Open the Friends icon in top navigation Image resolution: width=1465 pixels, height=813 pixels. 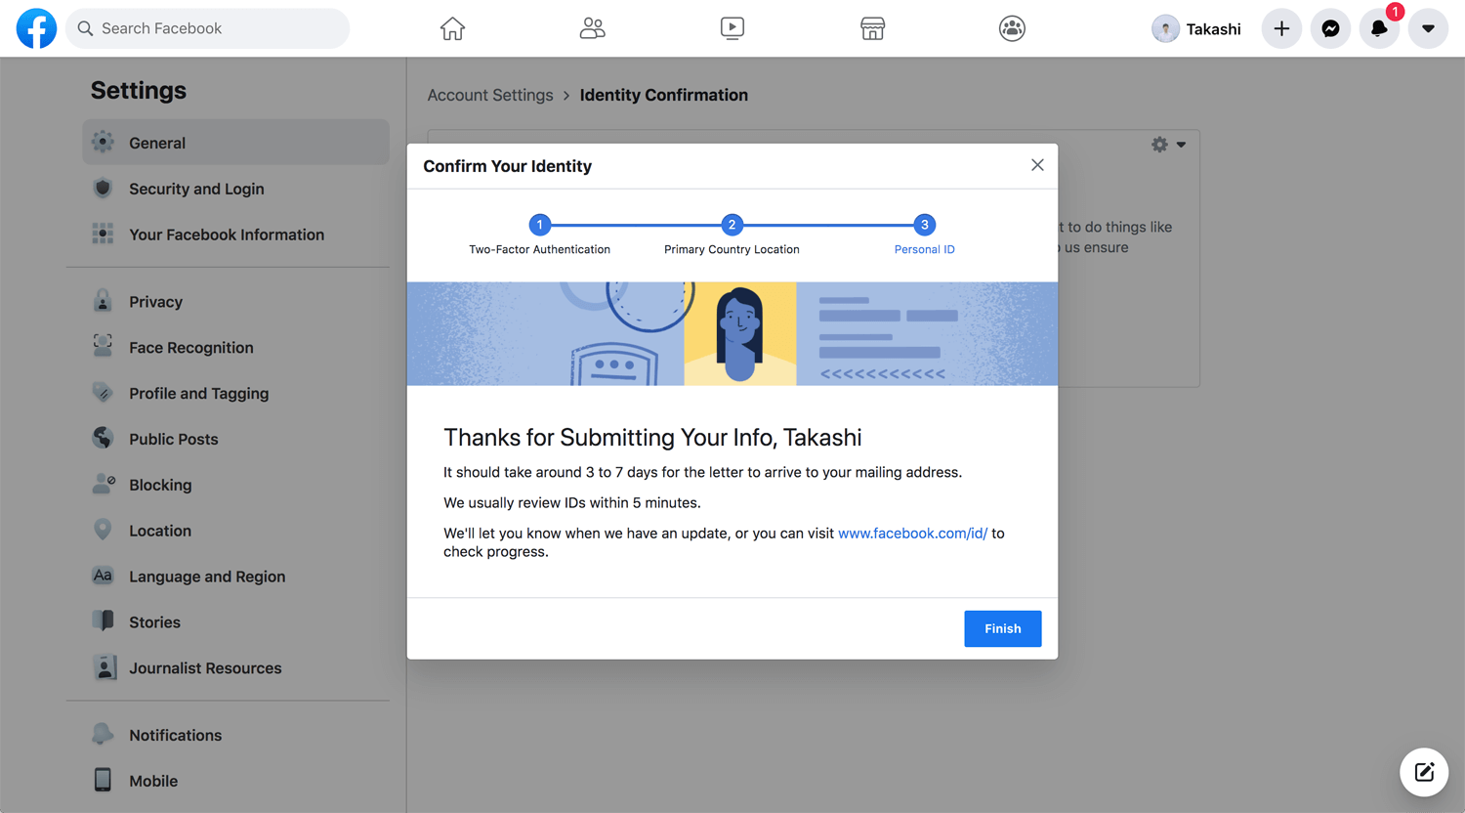592,28
